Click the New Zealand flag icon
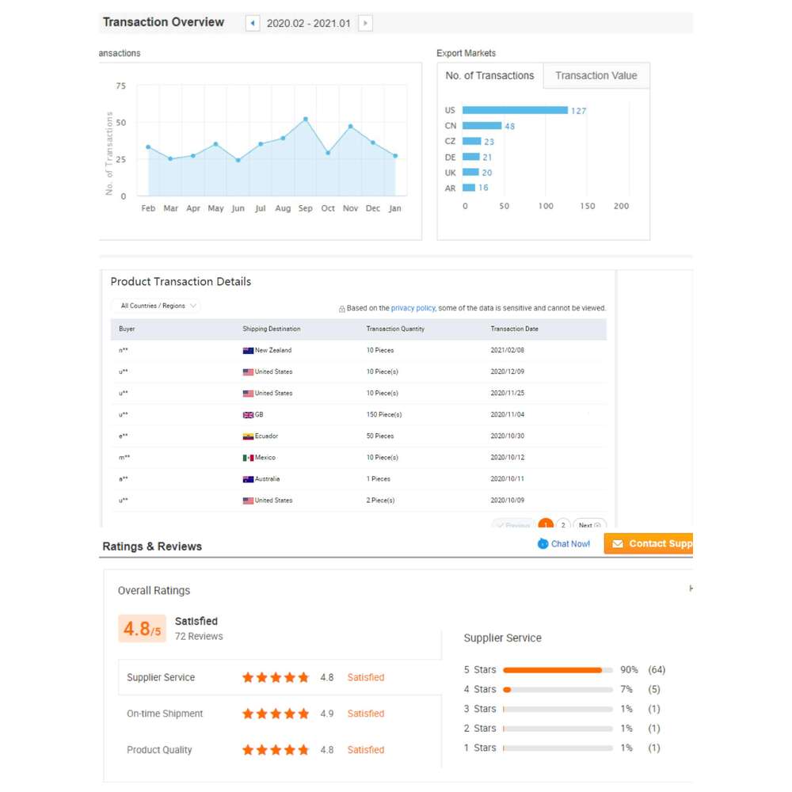 248,350
